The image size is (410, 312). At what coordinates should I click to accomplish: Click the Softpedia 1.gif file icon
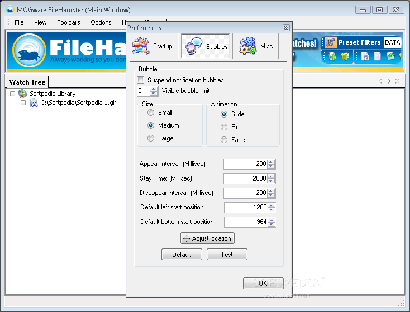34,103
